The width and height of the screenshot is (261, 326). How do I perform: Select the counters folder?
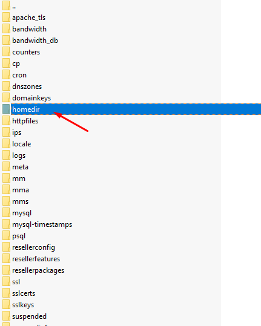[26, 52]
